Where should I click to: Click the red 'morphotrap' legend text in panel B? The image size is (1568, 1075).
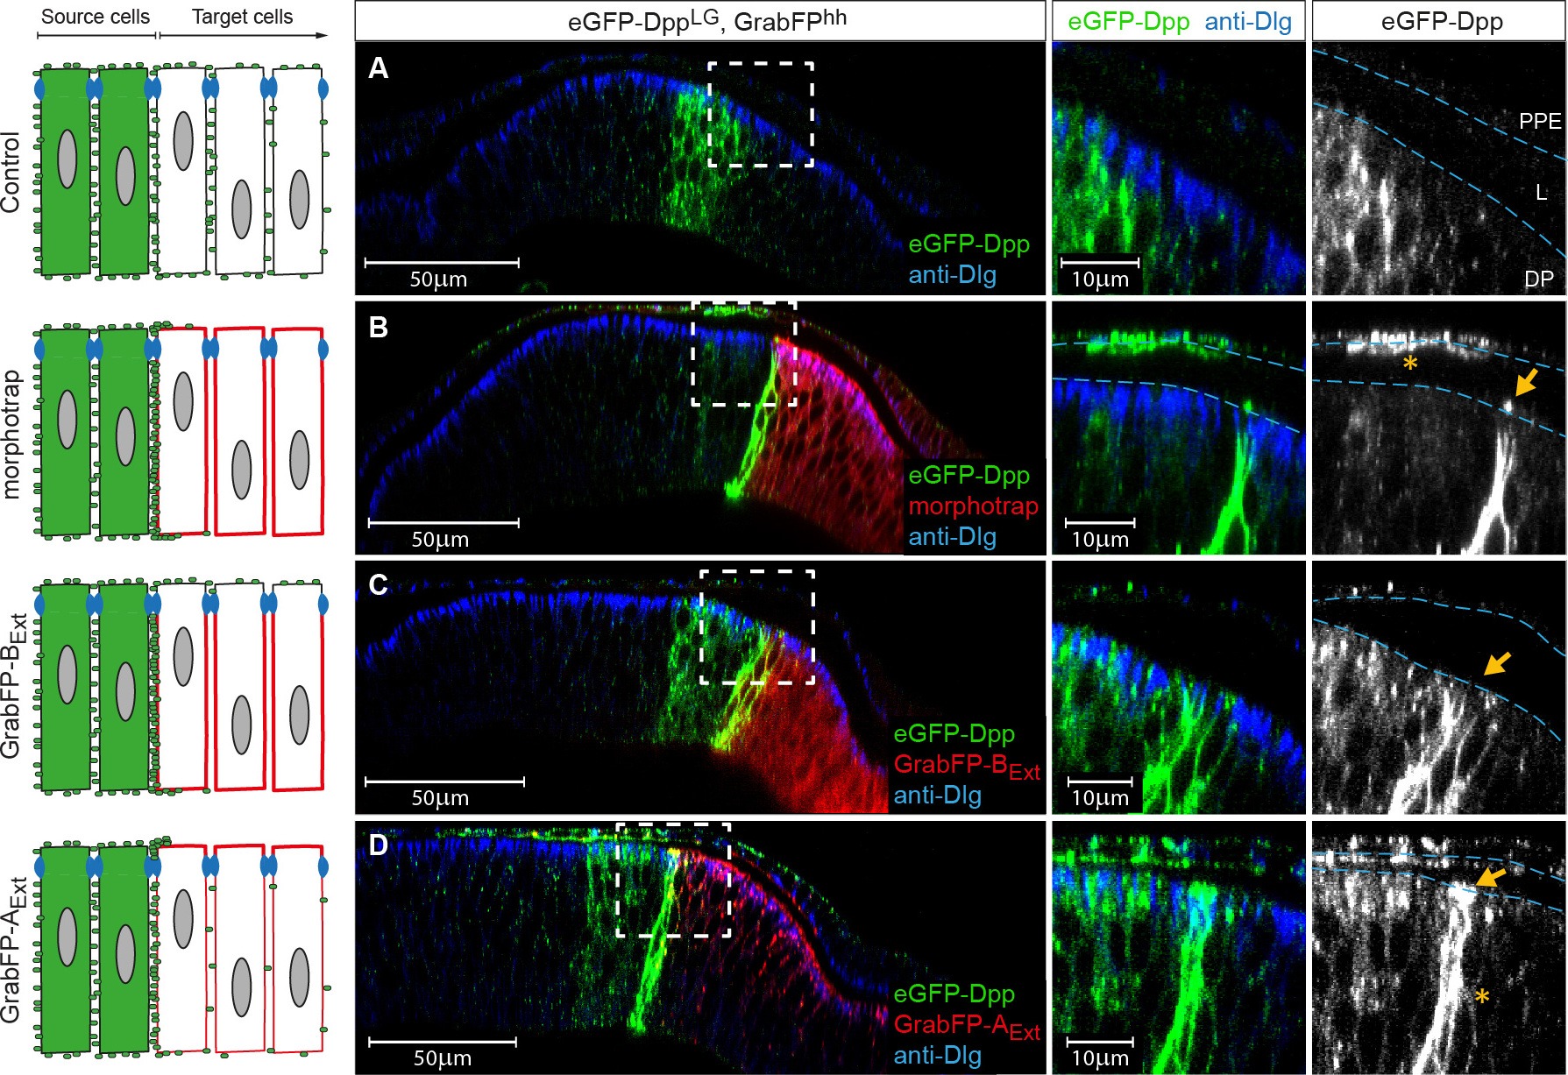tap(973, 506)
